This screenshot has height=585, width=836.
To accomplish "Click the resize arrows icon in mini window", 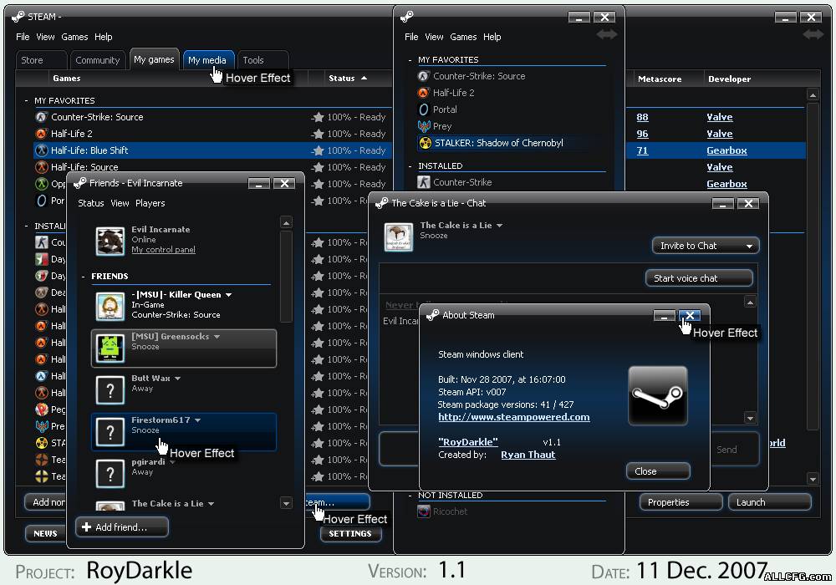I will 606,34.
